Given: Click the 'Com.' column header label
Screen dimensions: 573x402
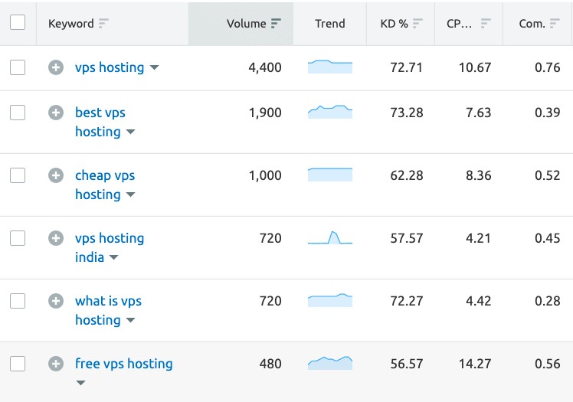Looking at the screenshot, I should [x=532, y=24].
